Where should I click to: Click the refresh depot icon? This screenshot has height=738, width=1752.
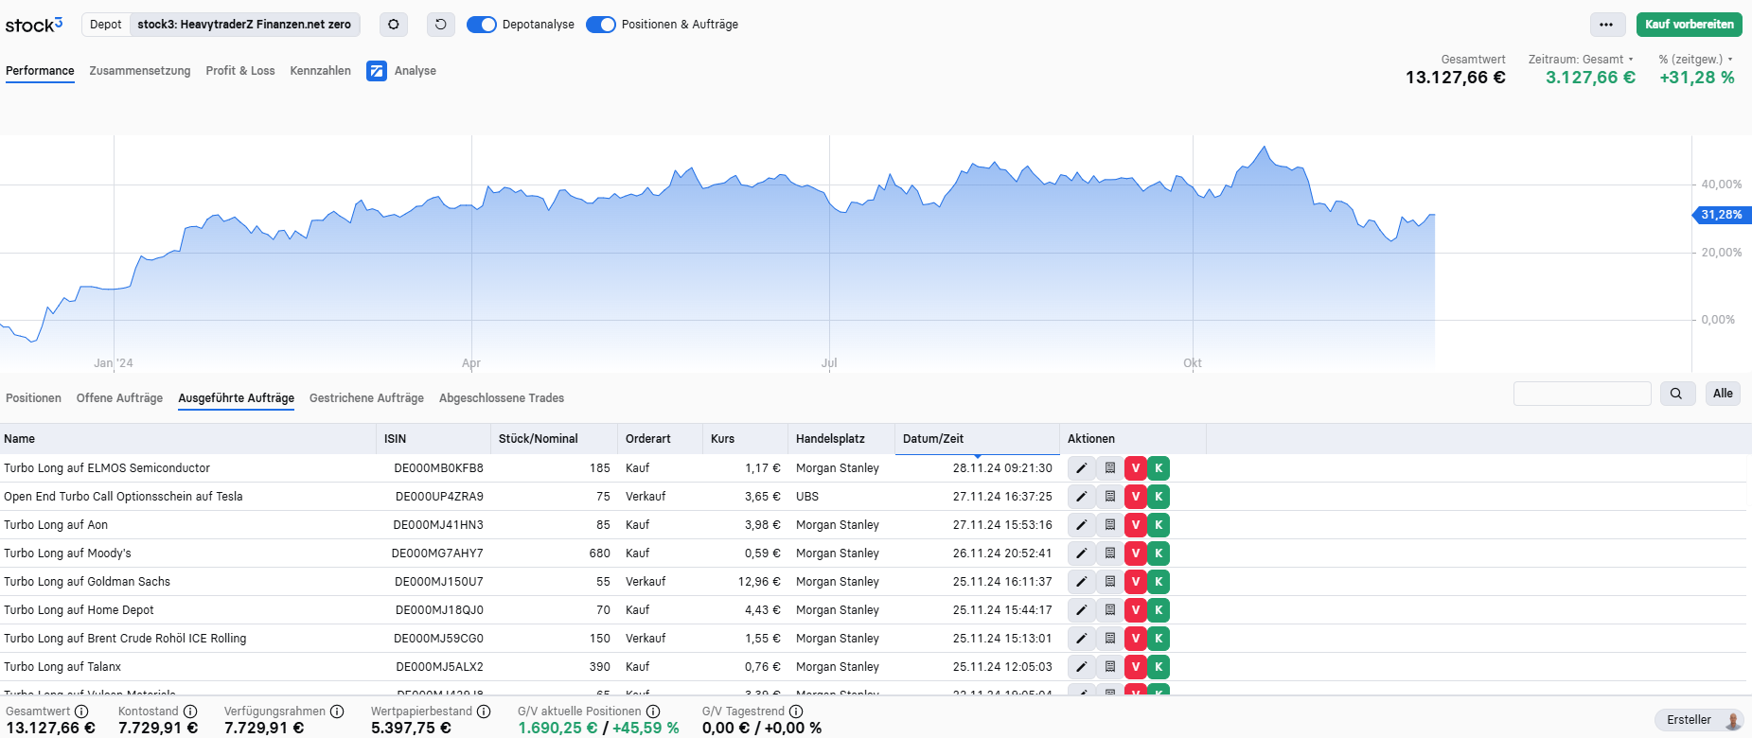click(441, 25)
